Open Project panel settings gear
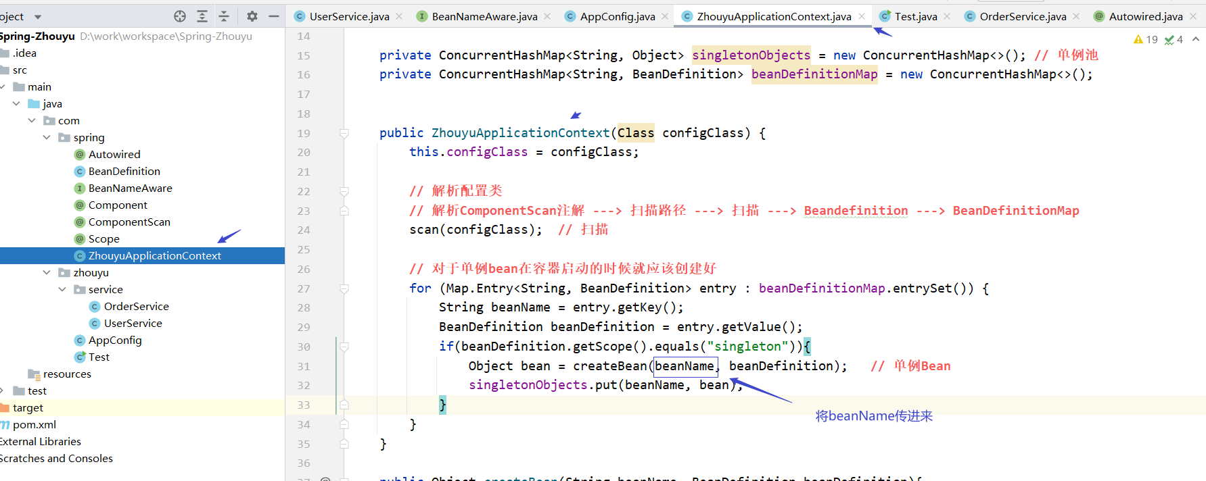The image size is (1206, 481). (x=252, y=16)
